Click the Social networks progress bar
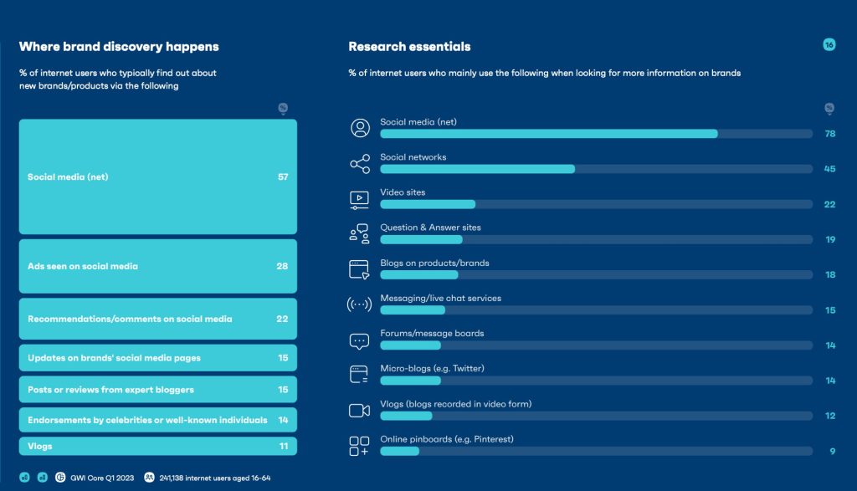Image resolution: width=857 pixels, height=491 pixels. pyautogui.click(x=596, y=169)
